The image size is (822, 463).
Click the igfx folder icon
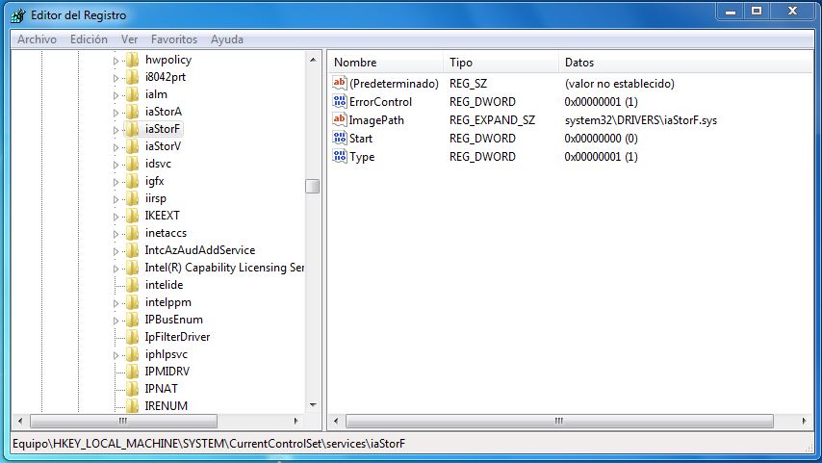[132, 181]
